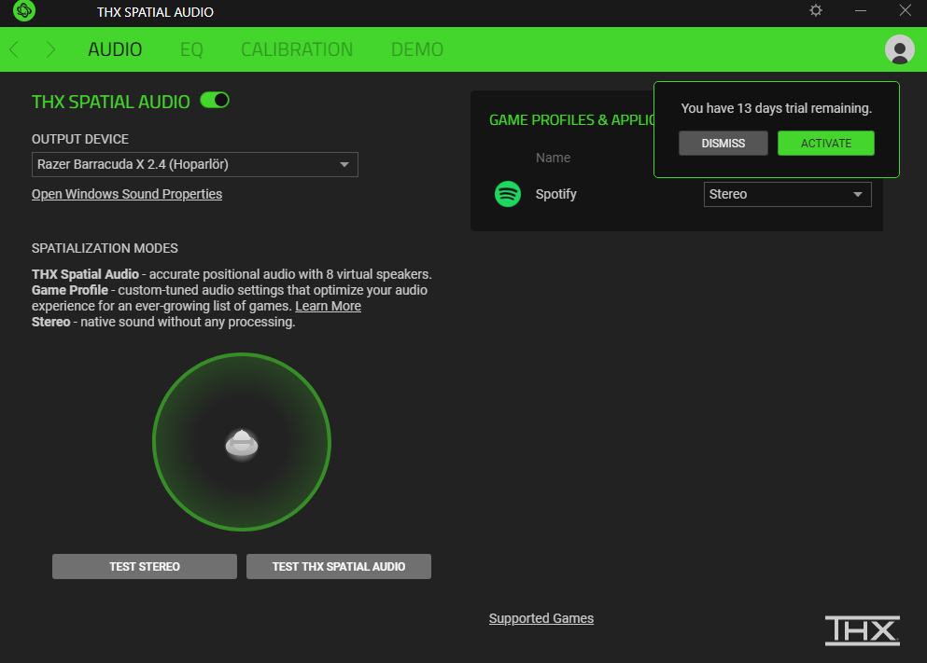Open the Output Device dropdown
927x663 pixels.
[x=194, y=165]
